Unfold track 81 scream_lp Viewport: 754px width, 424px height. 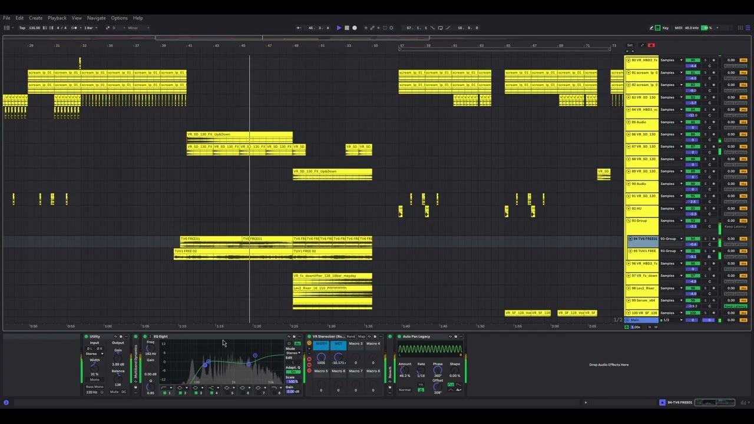(x=629, y=72)
